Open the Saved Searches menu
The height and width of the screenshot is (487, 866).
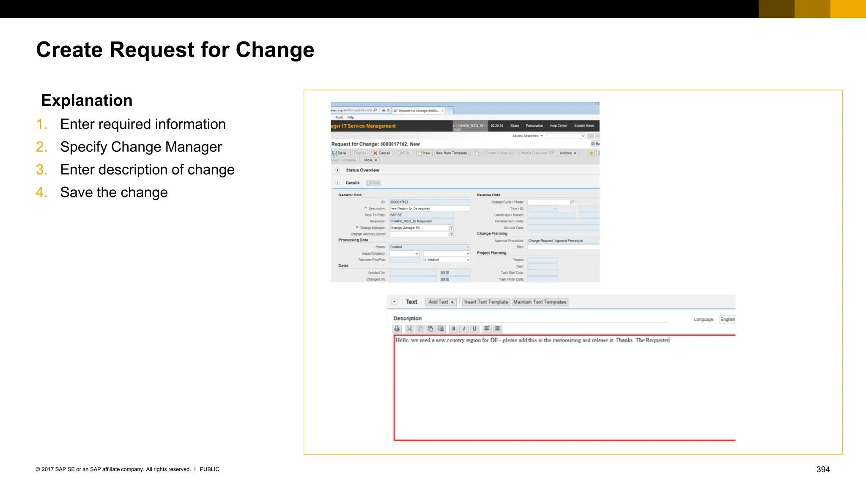(527, 136)
